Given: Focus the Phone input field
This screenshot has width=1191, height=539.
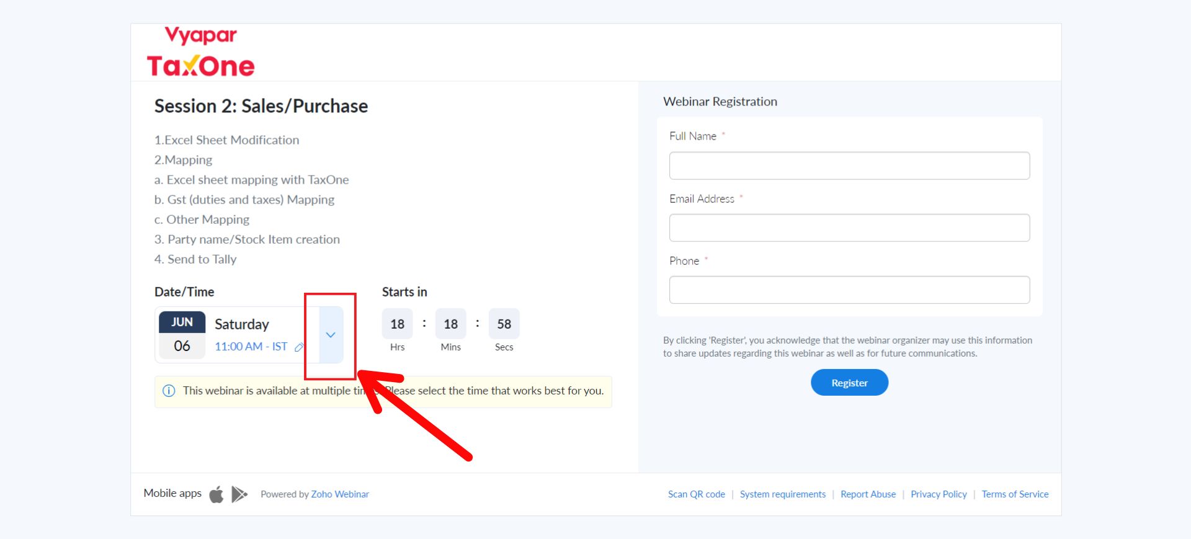Looking at the screenshot, I should click(x=849, y=290).
